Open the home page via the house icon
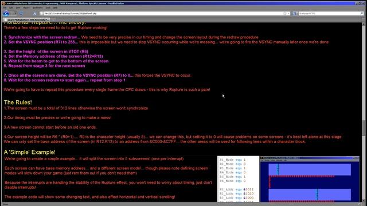Screen dimensions: 367x206 34,14
